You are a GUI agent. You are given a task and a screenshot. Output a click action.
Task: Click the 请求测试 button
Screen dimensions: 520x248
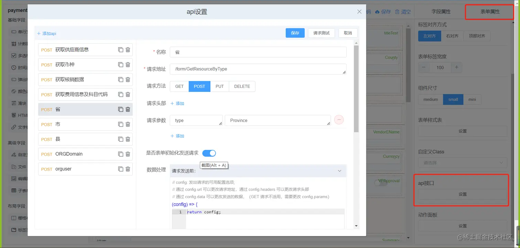[x=321, y=33]
